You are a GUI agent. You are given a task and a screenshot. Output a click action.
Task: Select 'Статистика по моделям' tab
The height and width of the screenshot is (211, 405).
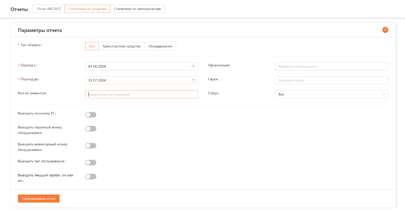[x=87, y=9]
